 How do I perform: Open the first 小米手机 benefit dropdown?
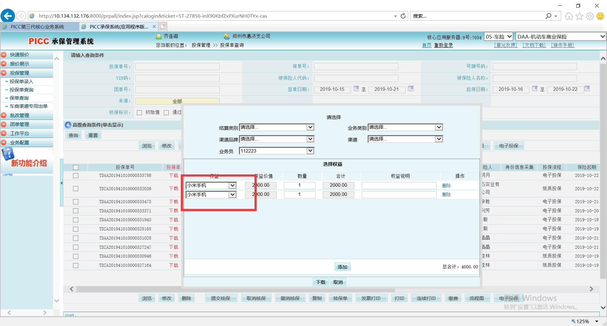point(232,185)
